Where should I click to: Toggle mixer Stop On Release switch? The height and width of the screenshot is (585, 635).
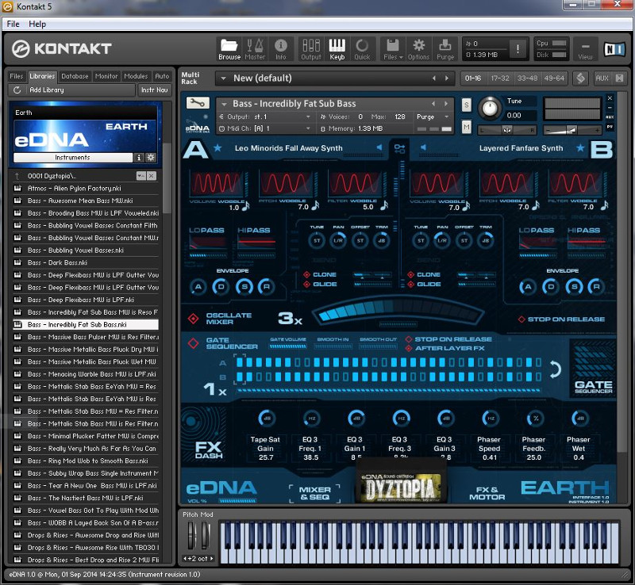tap(521, 319)
